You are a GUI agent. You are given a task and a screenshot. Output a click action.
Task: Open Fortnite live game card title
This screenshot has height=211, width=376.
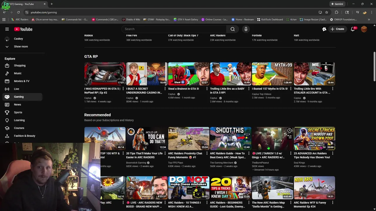(257, 35)
